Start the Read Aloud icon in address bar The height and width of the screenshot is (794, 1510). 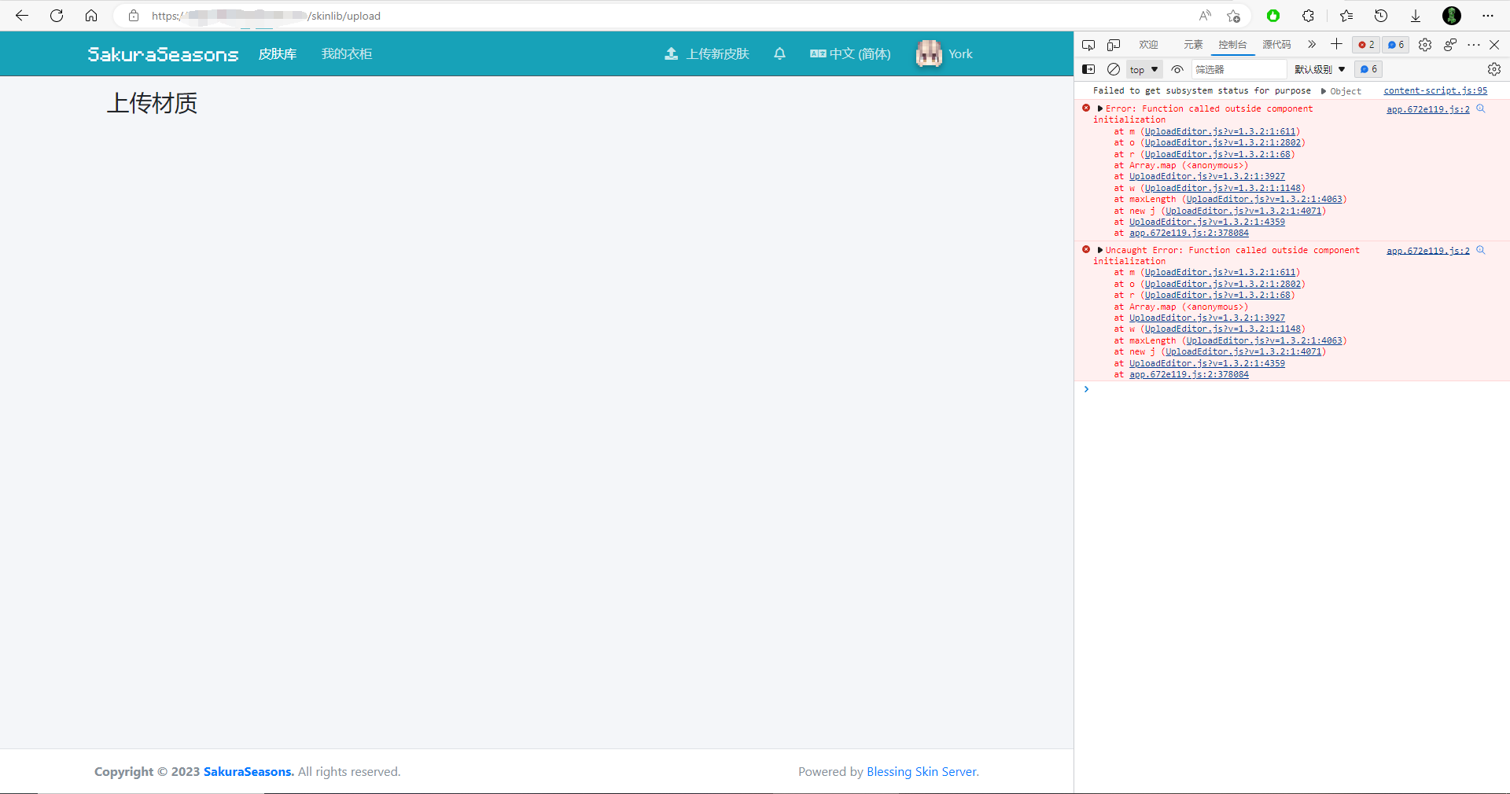pos(1205,16)
